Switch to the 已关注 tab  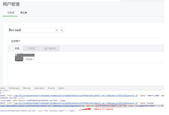(11, 13)
